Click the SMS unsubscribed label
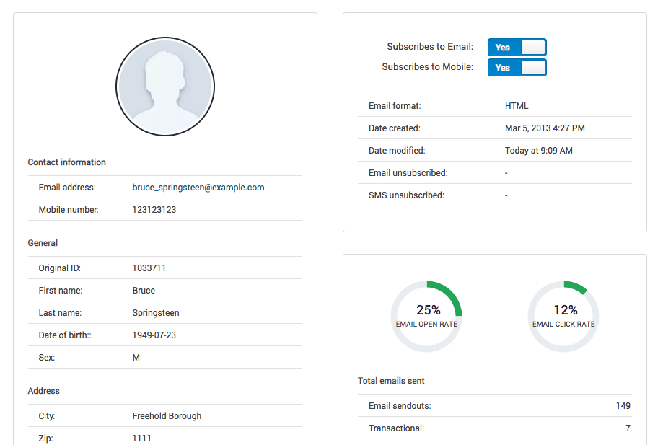Screen dimensions: 663x445 (406, 195)
